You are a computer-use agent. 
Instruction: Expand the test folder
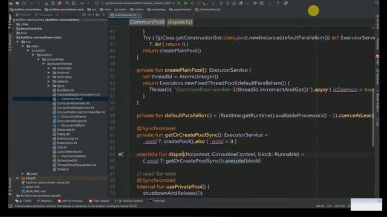pyautogui.click(x=23, y=174)
